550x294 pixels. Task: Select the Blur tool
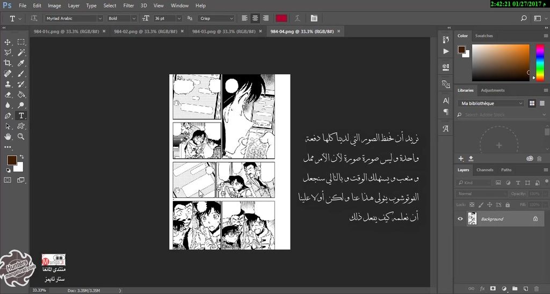(x=8, y=105)
